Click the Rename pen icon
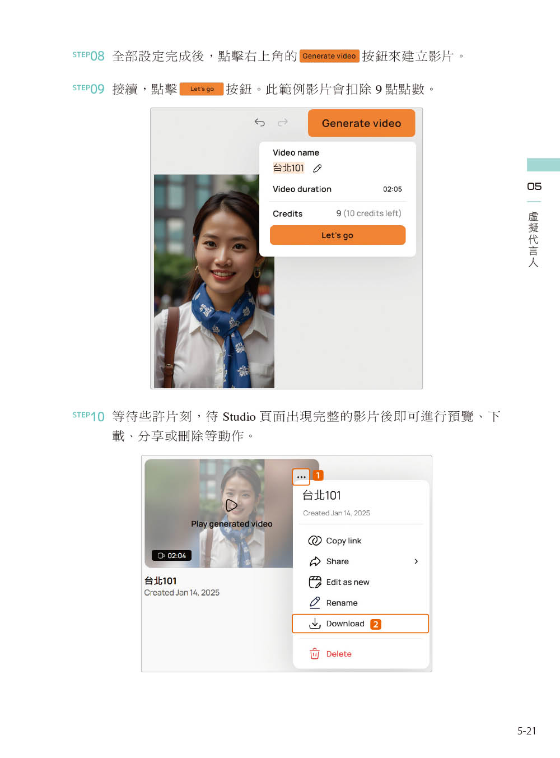The width and height of the screenshot is (560, 758). (x=315, y=603)
